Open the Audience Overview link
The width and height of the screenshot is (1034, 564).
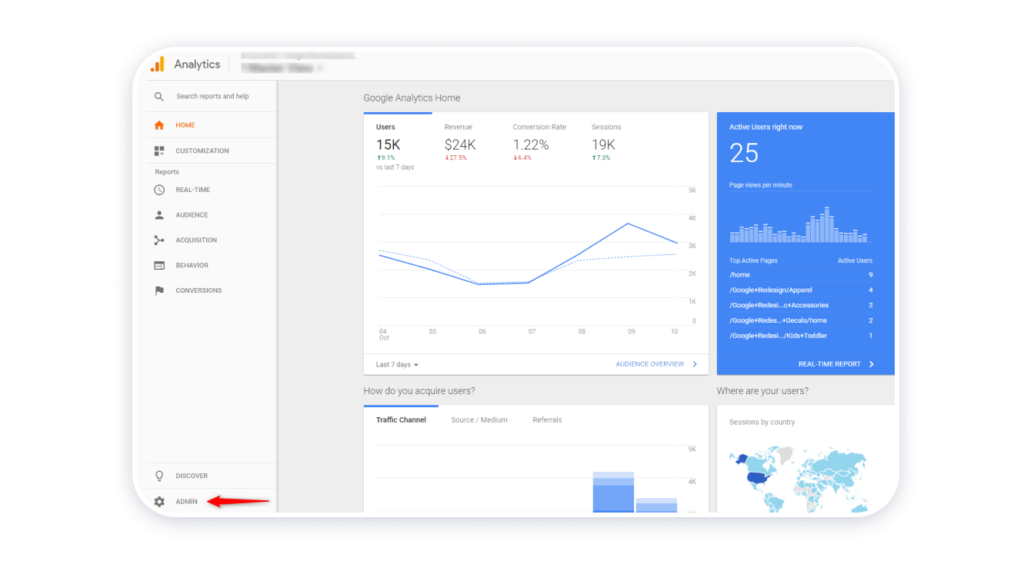click(x=649, y=363)
